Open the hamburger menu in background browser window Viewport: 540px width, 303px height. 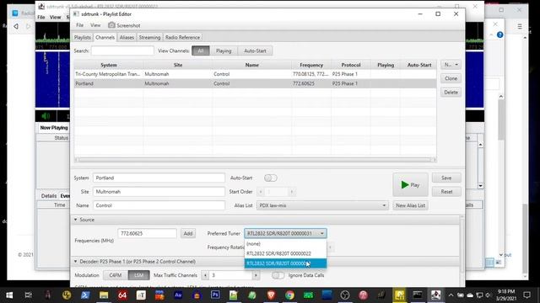520,26
